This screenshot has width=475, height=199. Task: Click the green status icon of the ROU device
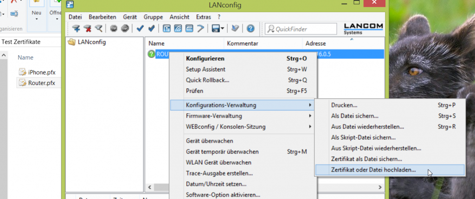tap(151, 54)
